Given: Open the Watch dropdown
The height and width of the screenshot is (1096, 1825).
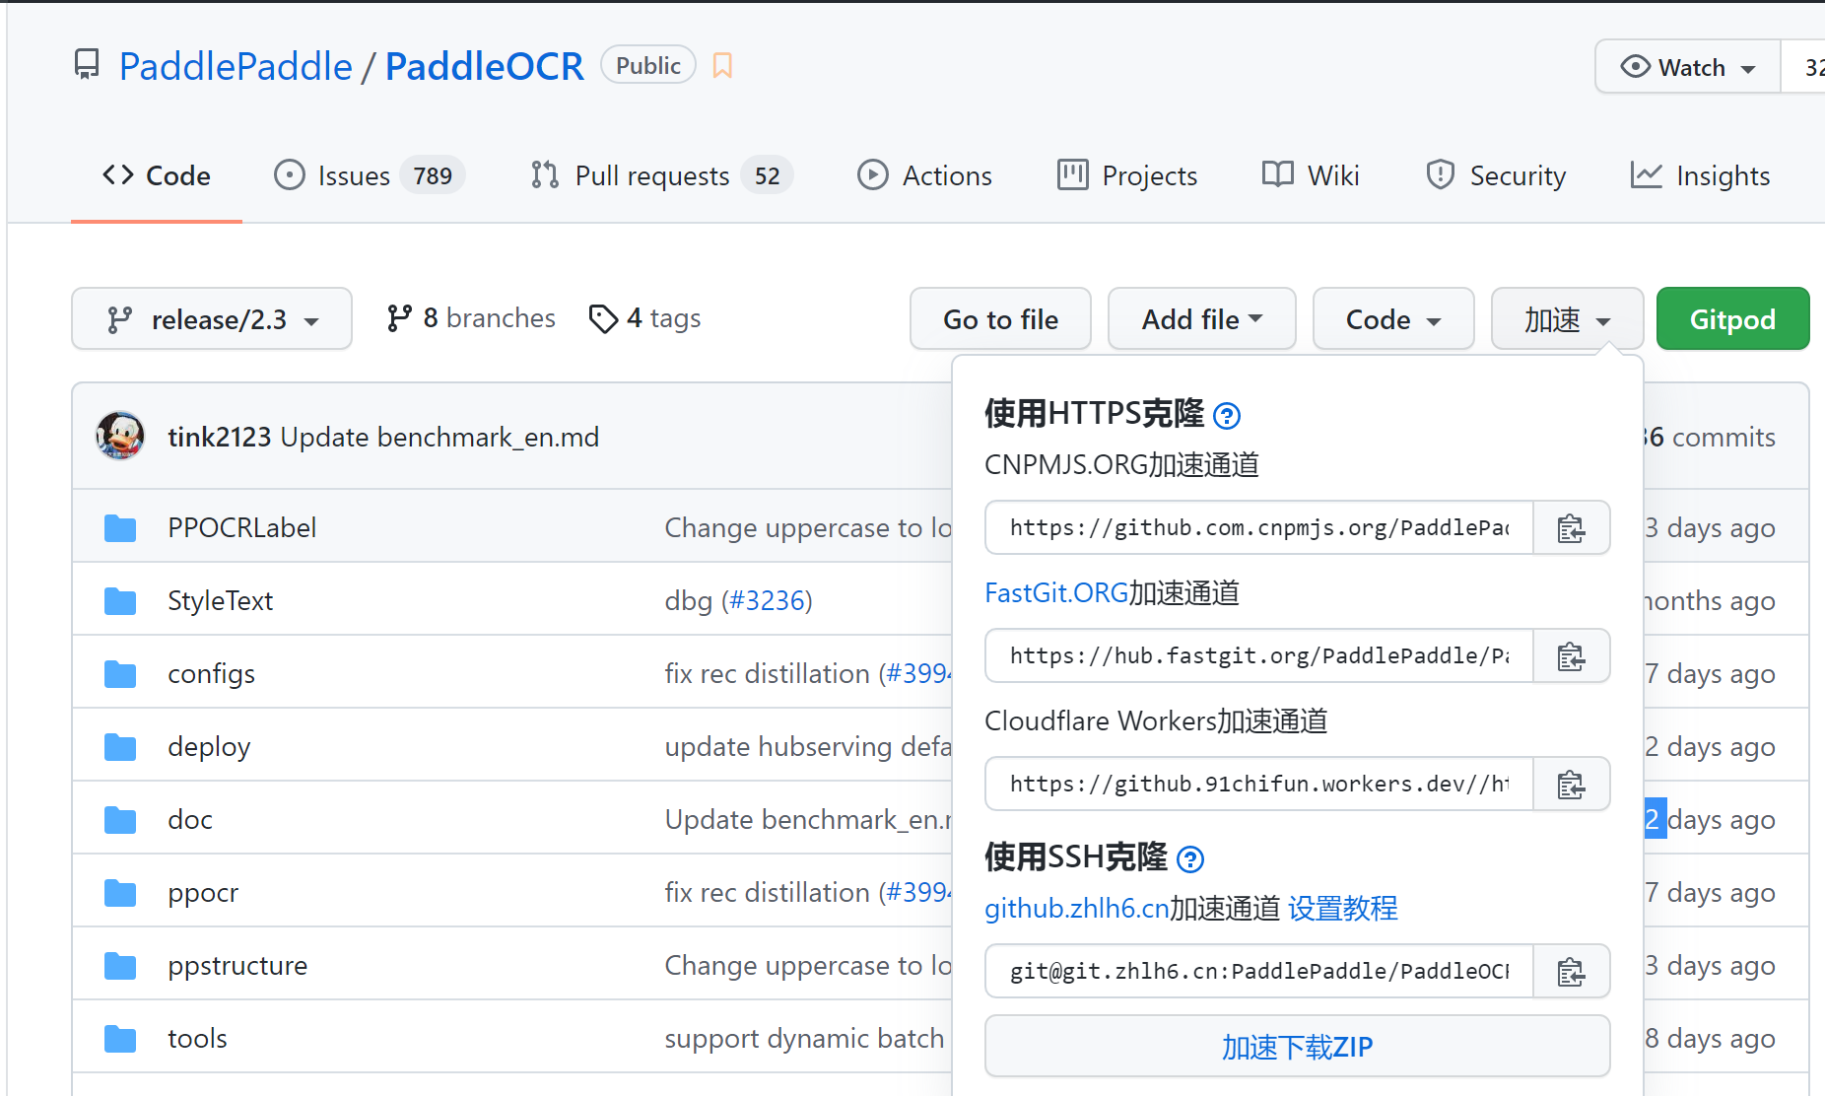Looking at the screenshot, I should (1688, 66).
